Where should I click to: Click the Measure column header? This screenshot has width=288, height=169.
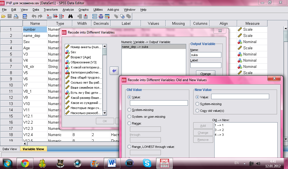[252, 23]
